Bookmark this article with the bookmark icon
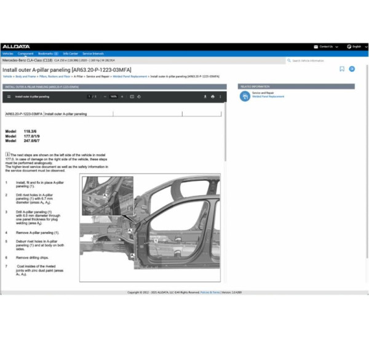This screenshot has width=369, height=339. [342, 70]
